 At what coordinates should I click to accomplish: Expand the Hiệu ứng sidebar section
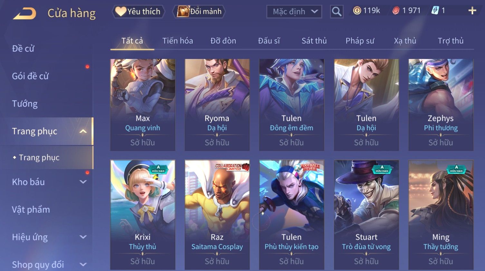[83, 237]
